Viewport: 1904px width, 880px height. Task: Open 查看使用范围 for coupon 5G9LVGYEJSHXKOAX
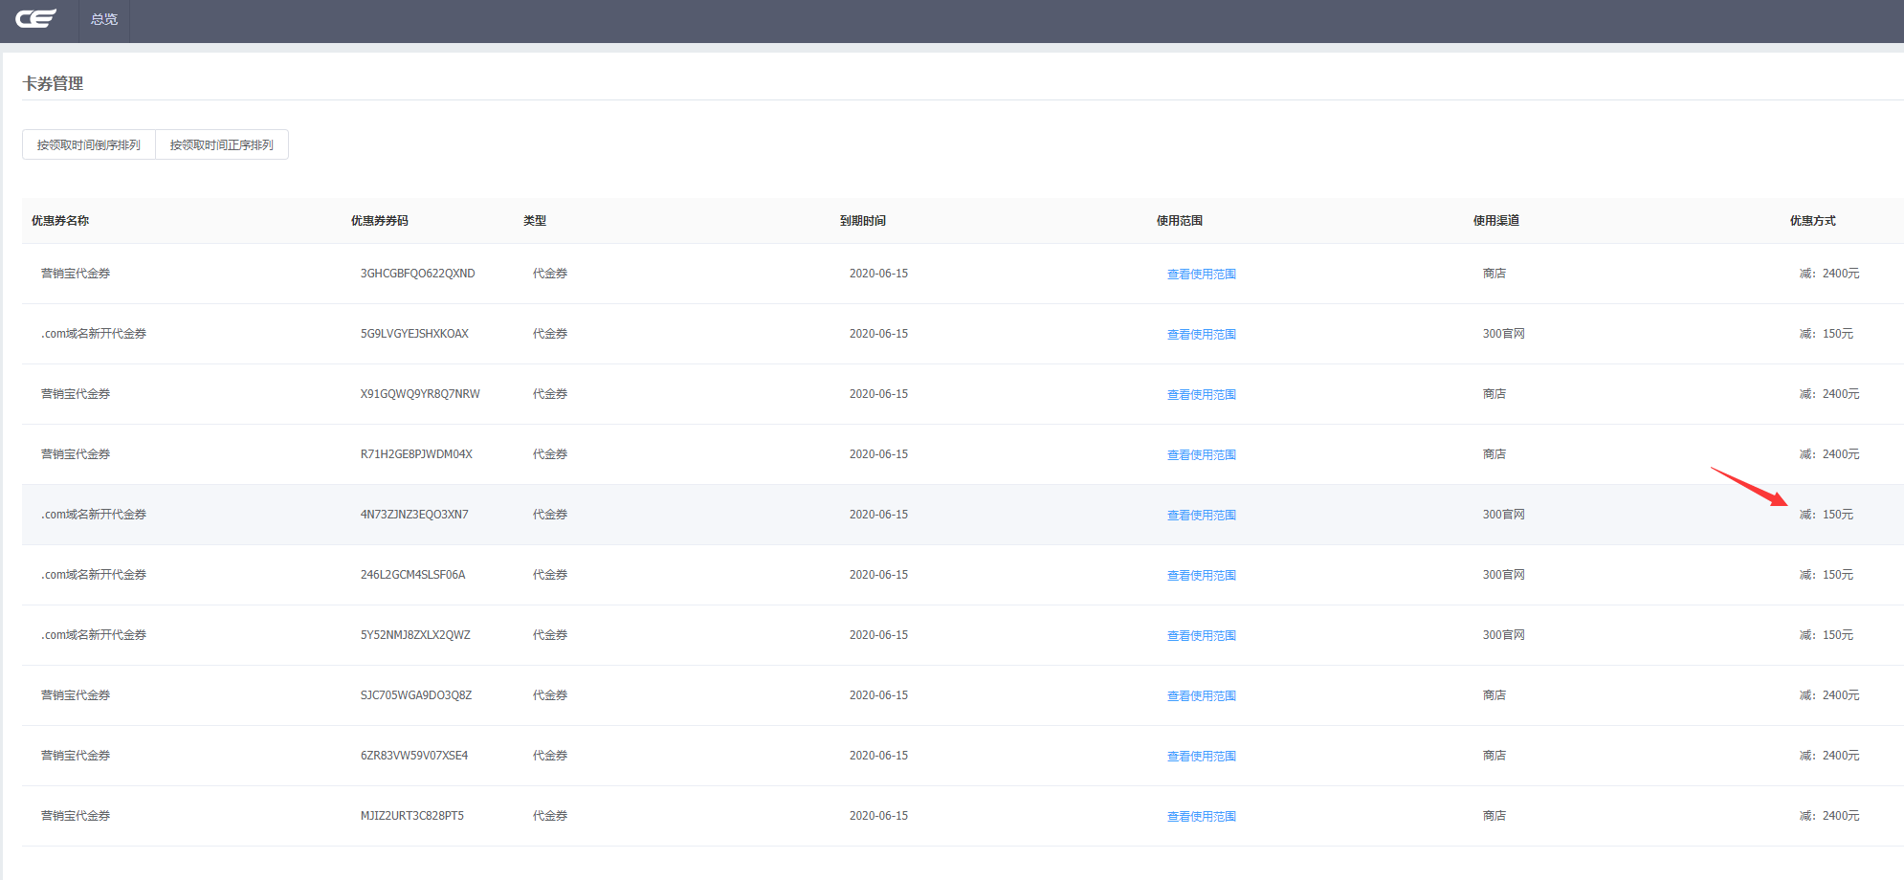(x=1201, y=335)
